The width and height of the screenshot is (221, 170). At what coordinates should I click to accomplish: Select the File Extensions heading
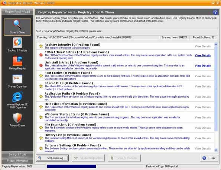point(71,124)
